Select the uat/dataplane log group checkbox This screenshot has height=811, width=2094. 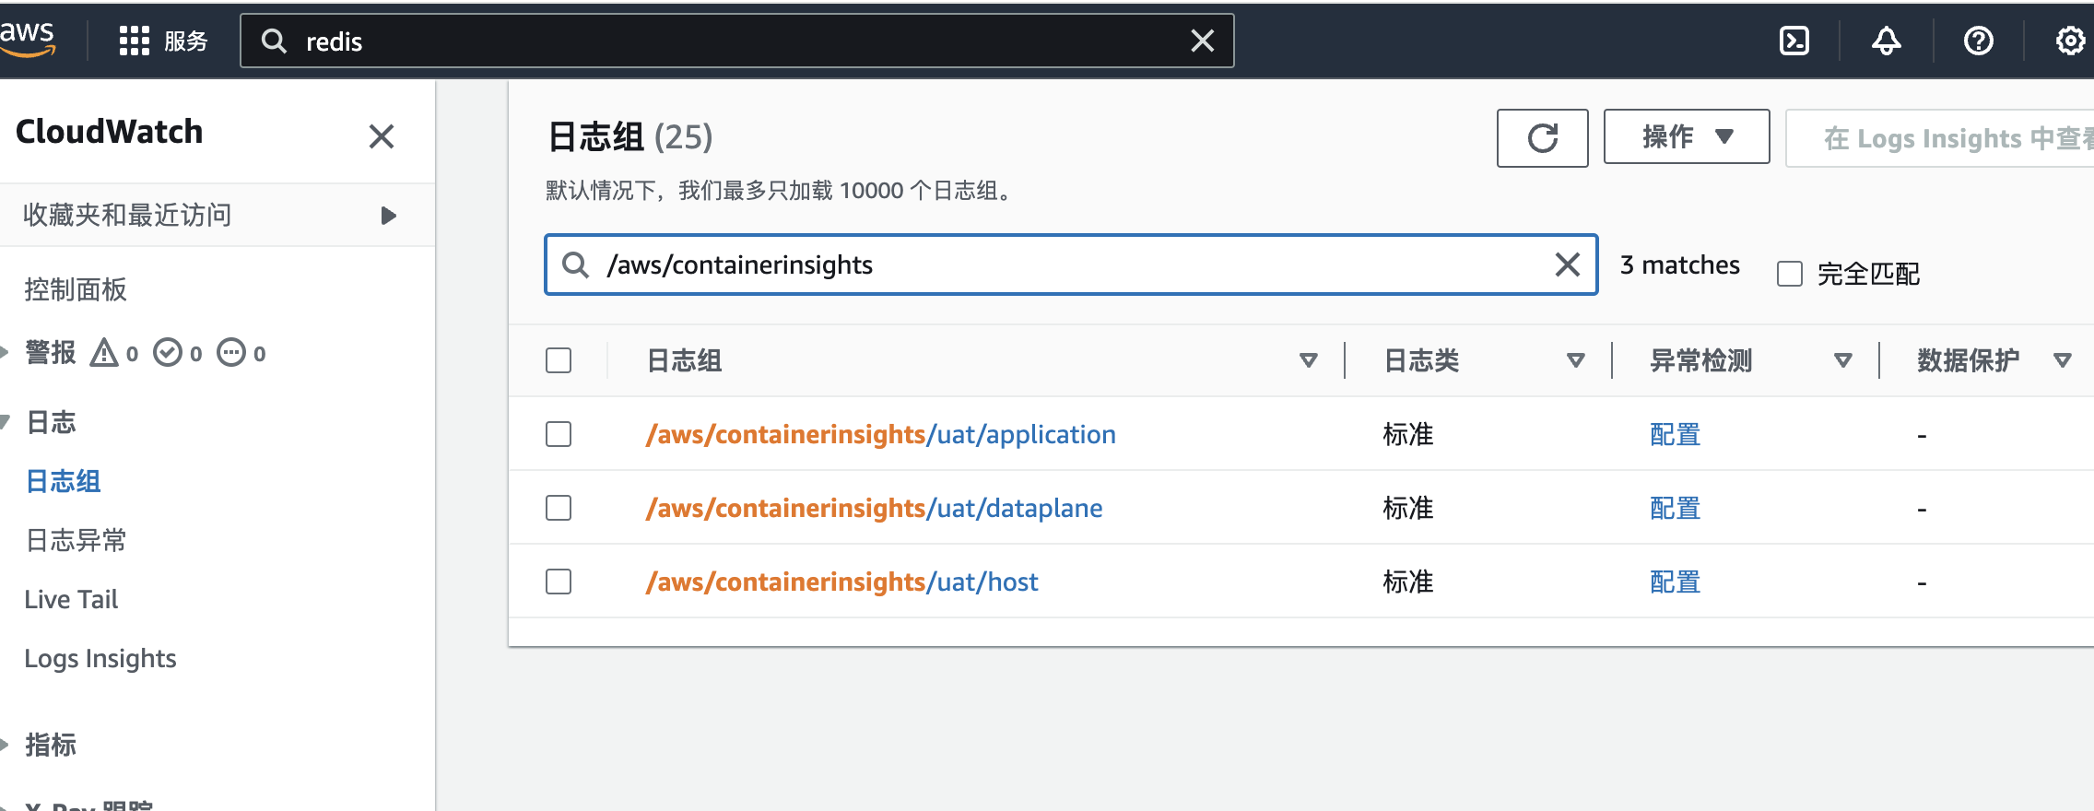(559, 508)
